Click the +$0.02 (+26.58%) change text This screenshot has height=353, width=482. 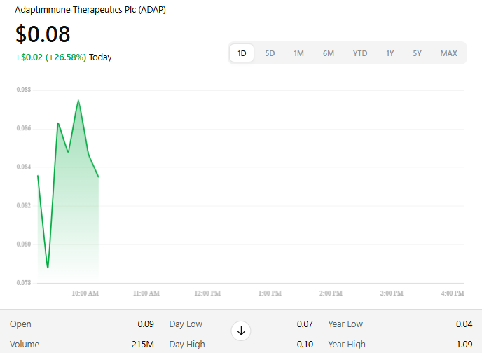(50, 57)
